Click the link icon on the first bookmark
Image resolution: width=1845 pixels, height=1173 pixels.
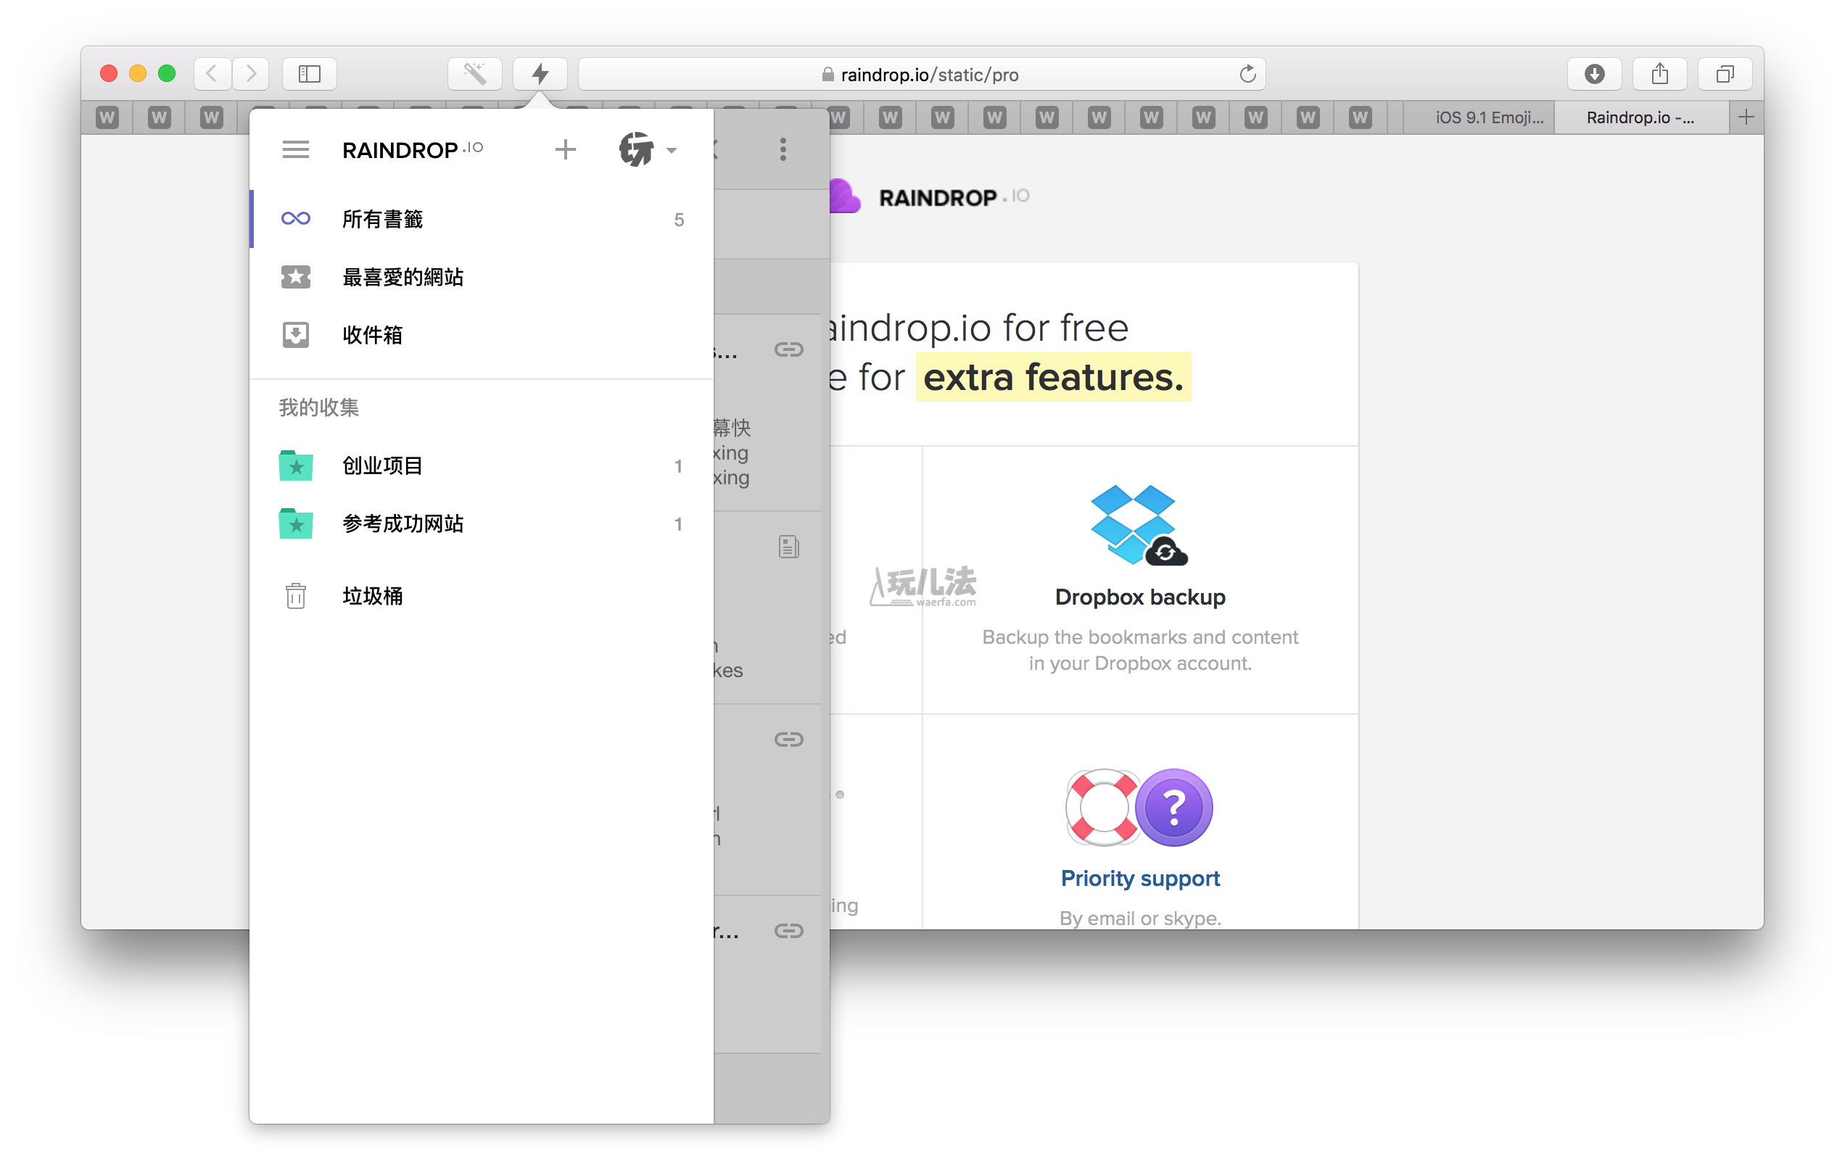pos(788,349)
